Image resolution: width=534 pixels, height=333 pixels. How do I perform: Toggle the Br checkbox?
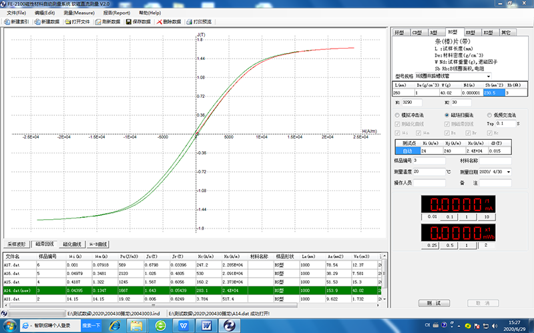click(x=469, y=133)
